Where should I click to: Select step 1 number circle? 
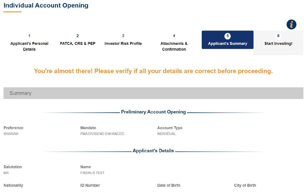[29, 36]
